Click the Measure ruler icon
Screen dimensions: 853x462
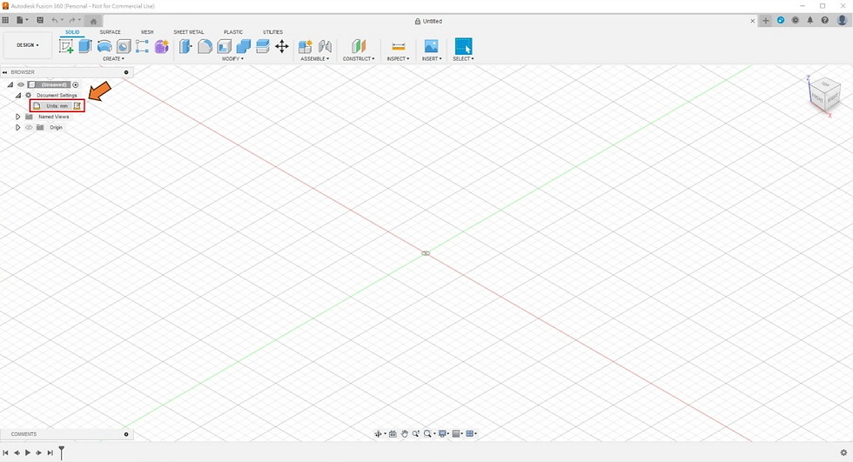(399, 47)
